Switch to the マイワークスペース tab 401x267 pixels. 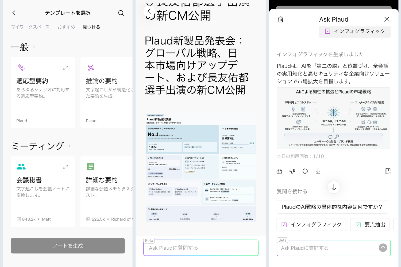[30, 27]
